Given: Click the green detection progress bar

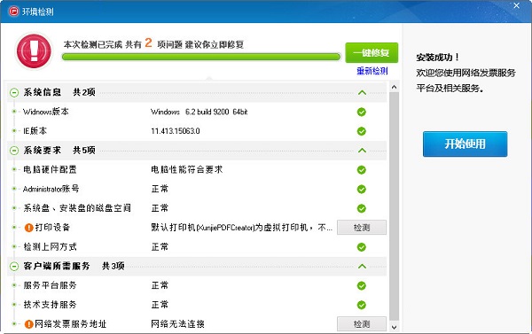Looking at the screenshot, I should 201,57.
